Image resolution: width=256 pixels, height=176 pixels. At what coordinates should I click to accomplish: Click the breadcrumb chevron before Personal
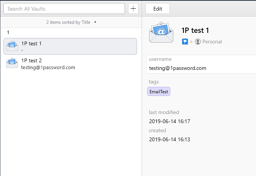(191, 42)
